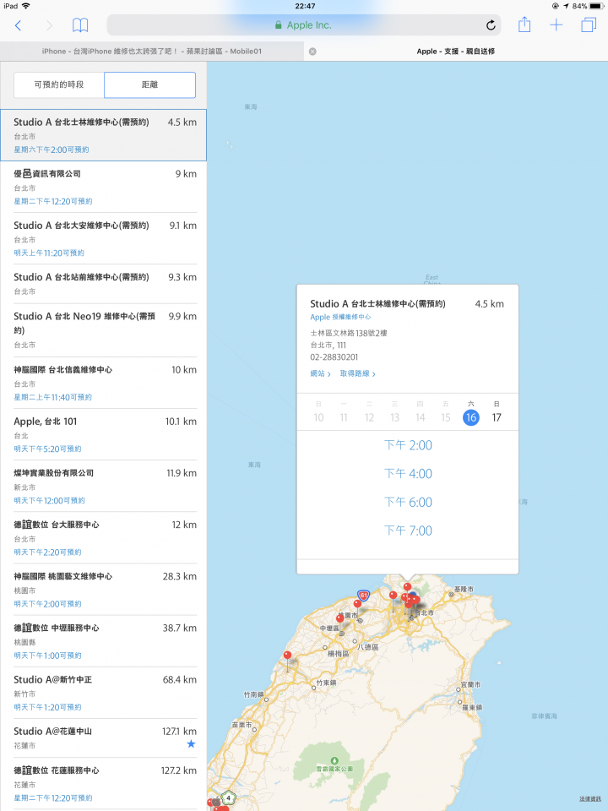This screenshot has height=811, width=608.
Task: Reload the page with the refresh icon
Action: coord(491,24)
